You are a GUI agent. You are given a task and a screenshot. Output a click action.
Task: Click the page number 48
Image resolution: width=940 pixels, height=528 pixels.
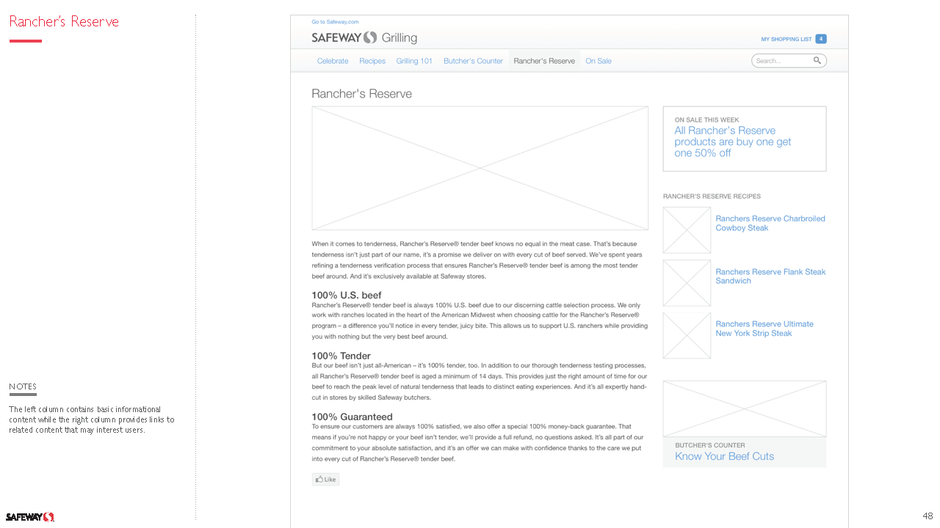tap(928, 516)
